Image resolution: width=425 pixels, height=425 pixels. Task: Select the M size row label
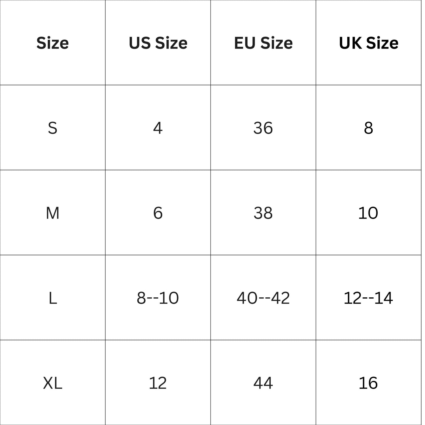pyautogui.click(x=53, y=213)
